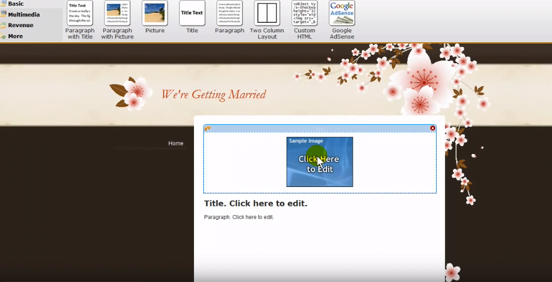
Task: Expand the More elements category
Action: point(15,36)
